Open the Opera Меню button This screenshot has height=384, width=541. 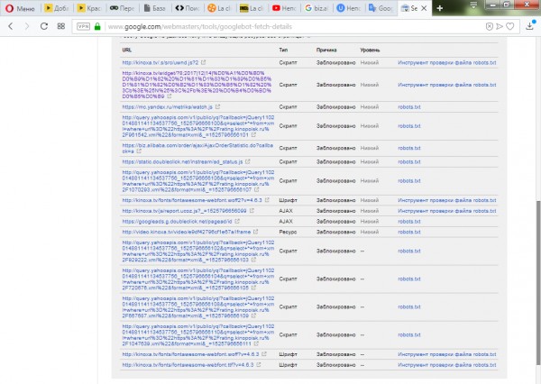click(20, 8)
